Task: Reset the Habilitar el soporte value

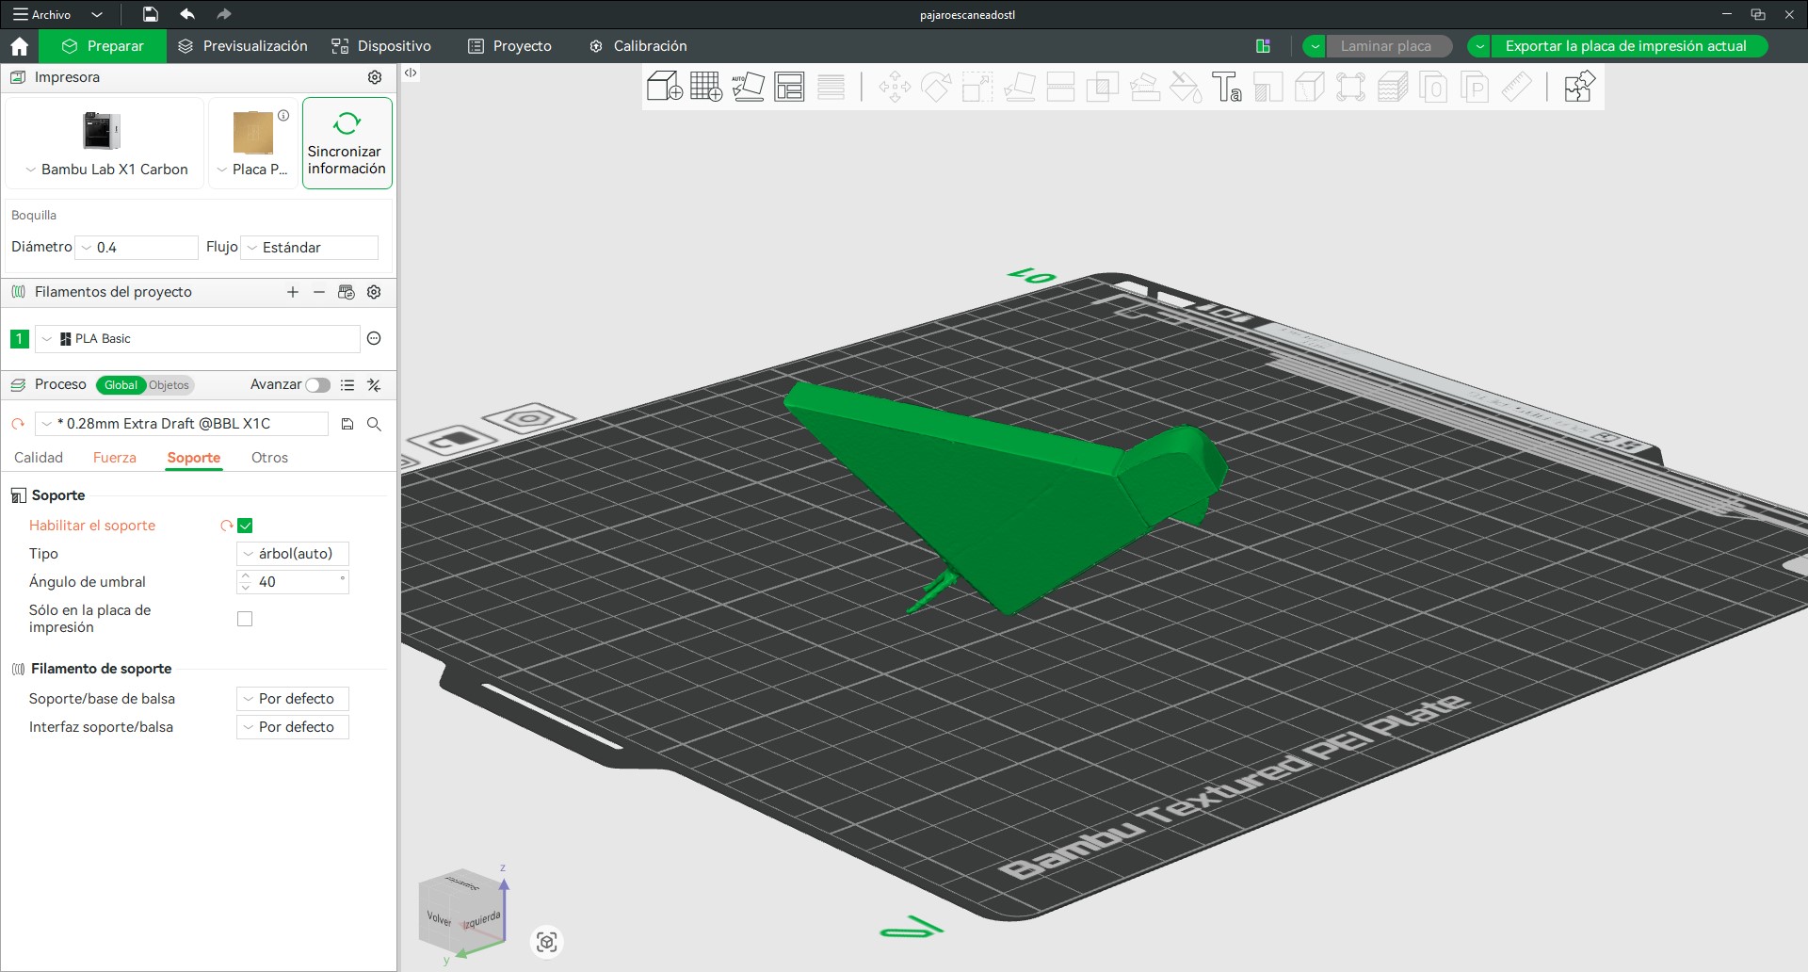Action: click(226, 526)
